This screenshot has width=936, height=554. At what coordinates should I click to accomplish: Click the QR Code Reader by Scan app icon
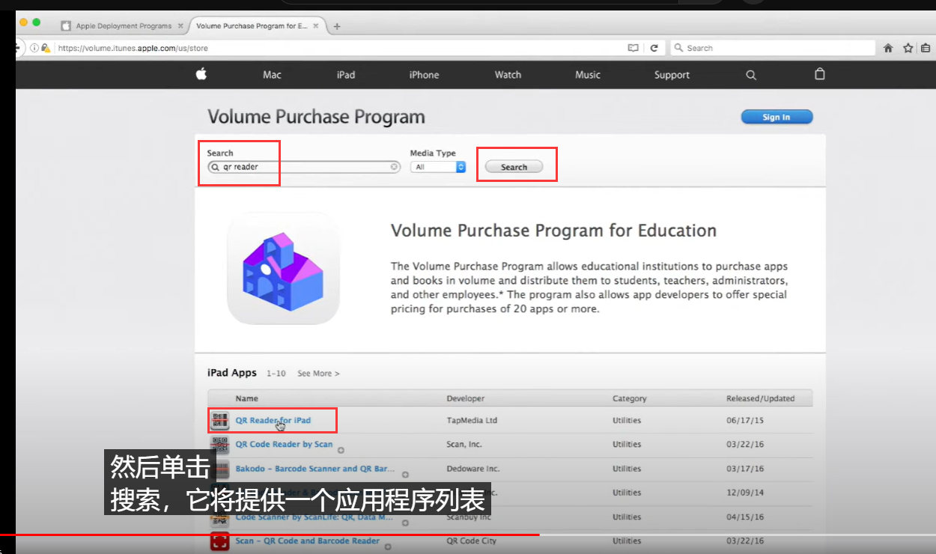click(x=219, y=445)
